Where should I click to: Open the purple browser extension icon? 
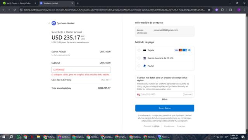click(x=217, y=10)
